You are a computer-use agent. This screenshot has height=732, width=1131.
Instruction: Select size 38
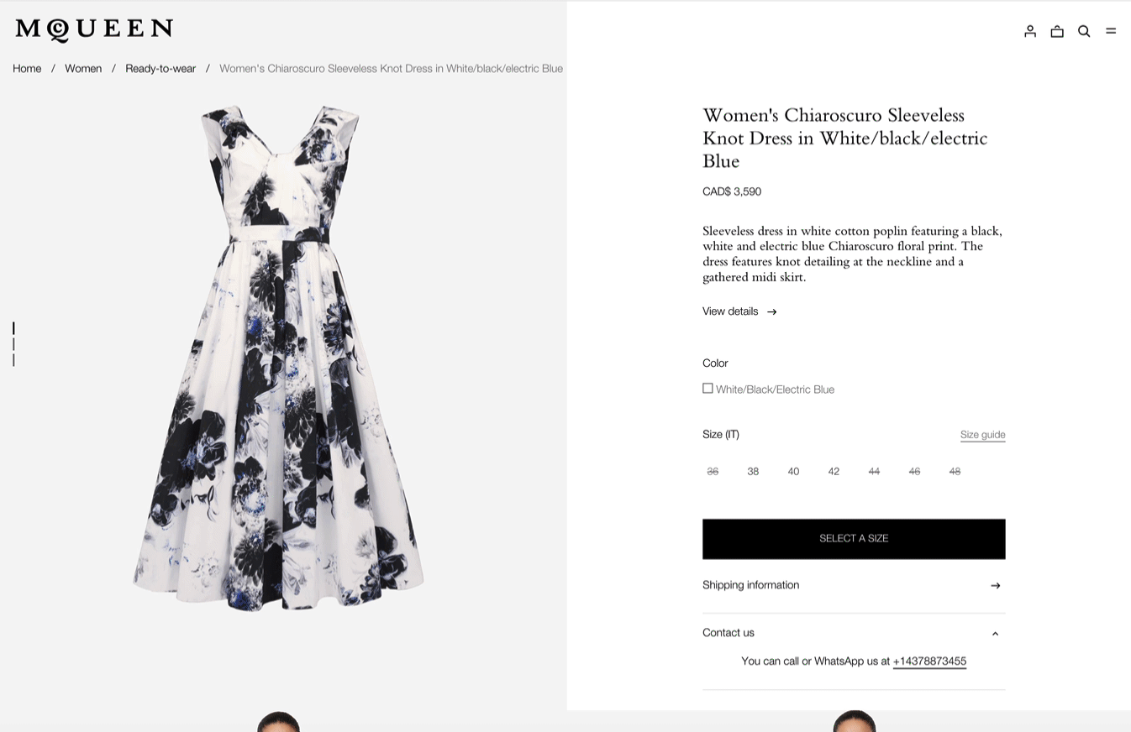coord(753,472)
